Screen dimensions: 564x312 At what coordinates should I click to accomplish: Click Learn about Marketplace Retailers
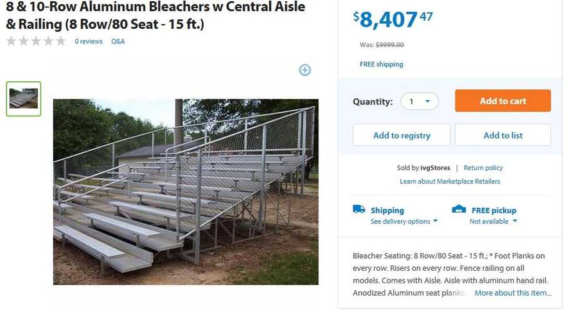tap(450, 181)
